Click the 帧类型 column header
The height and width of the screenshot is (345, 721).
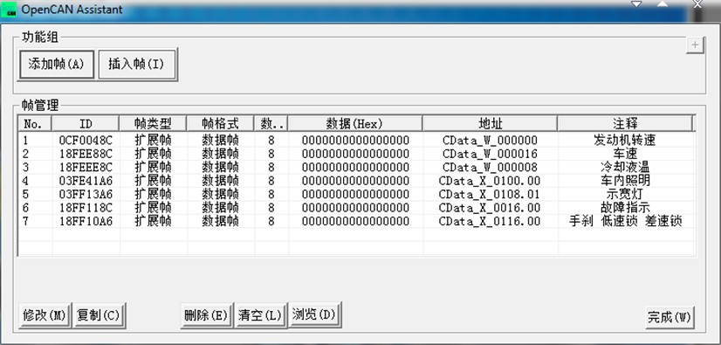pos(153,123)
